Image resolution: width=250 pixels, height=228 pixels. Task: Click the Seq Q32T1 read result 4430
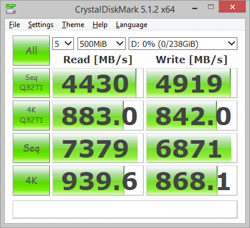click(x=98, y=83)
